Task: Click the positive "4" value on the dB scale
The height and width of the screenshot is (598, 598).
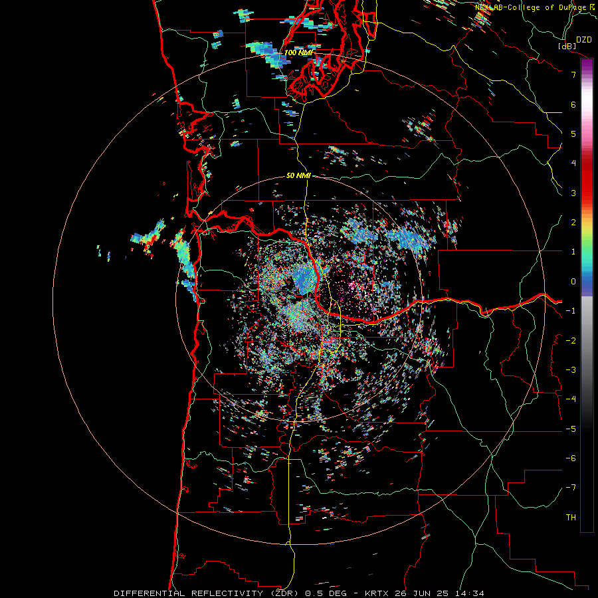Action: pos(573,163)
